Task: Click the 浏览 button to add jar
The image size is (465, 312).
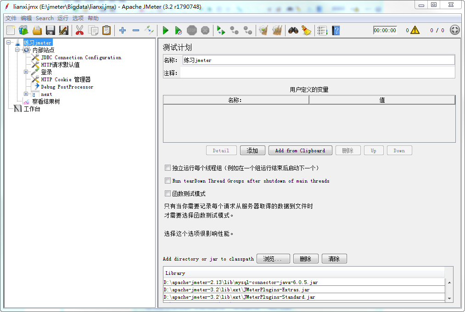Action: coord(273,258)
